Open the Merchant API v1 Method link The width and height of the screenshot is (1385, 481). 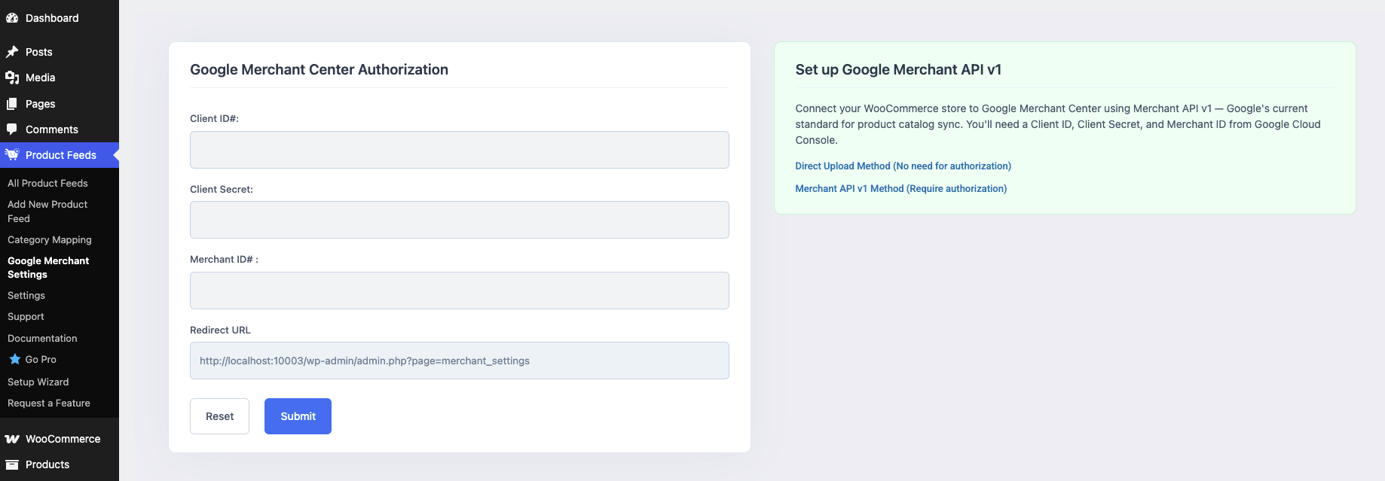click(900, 188)
